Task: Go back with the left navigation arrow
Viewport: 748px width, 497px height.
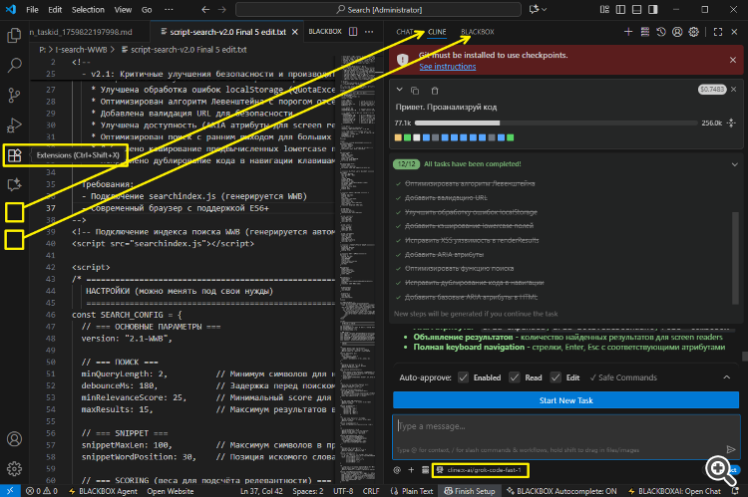Action: 205,10
